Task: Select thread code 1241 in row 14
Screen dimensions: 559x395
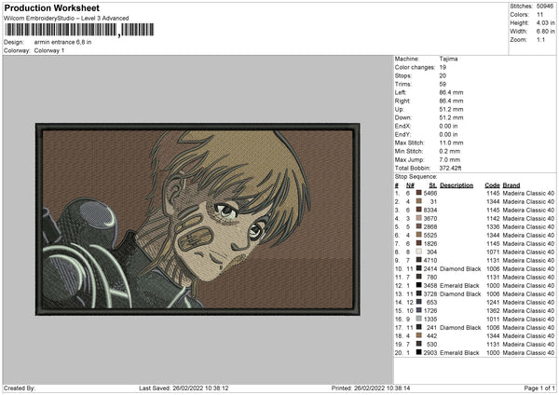Action: tap(493, 303)
